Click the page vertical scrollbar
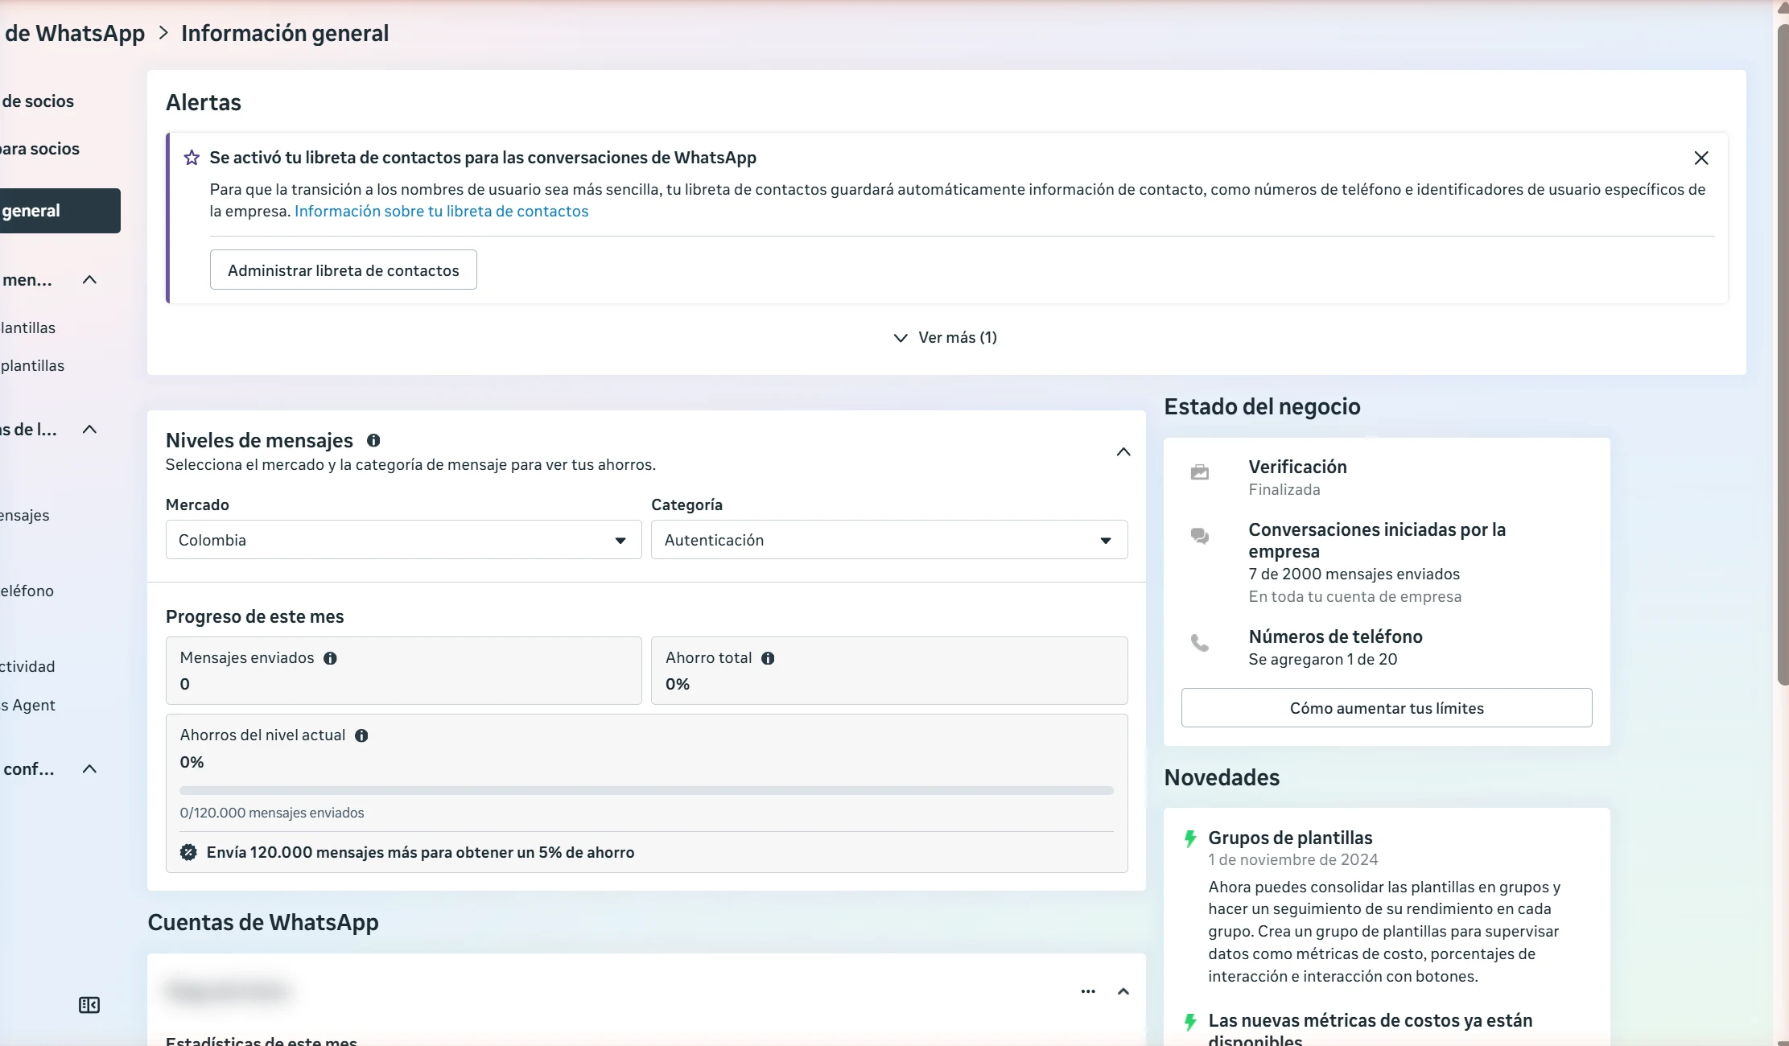The width and height of the screenshot is (1789, 1046). [1782, 354]
